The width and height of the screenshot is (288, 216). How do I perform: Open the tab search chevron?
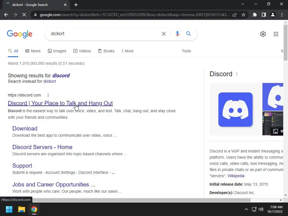pyautogui.click(x=243, y=4)
